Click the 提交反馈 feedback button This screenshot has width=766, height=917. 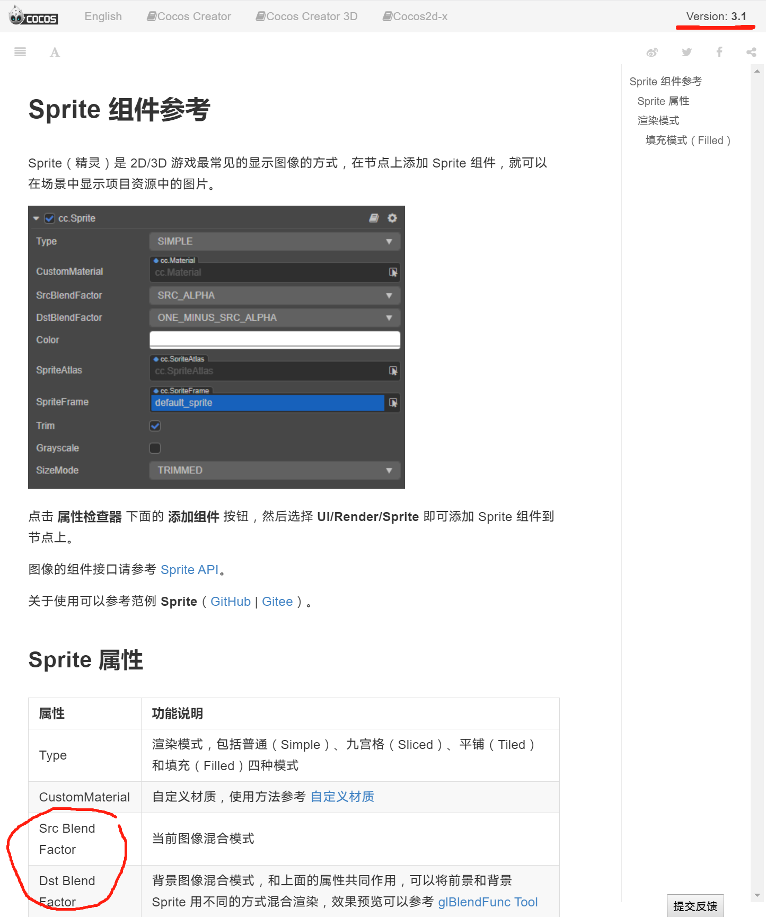(x=695, y=906)
